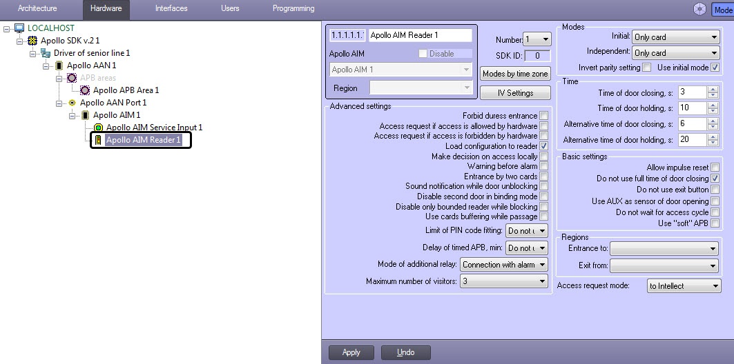Click Time of door holding stepper arrows

point(713,108)
